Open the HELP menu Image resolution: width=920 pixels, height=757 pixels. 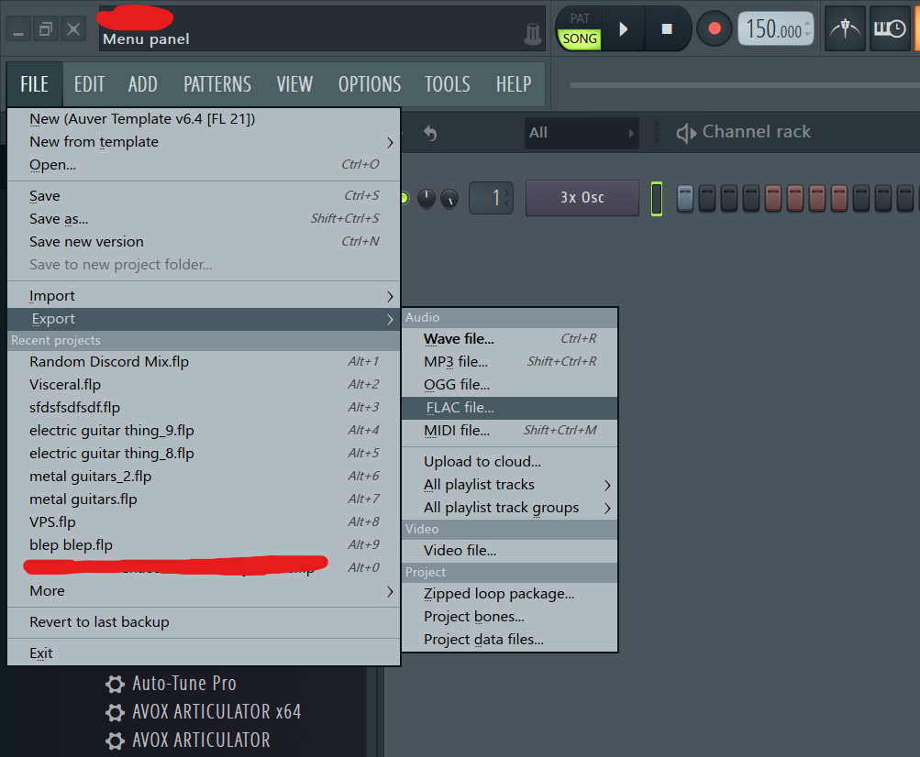[x=514, y=84]
